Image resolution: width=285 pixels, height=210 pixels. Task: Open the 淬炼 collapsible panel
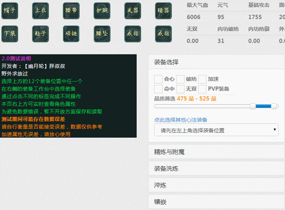tap(216, 185)
